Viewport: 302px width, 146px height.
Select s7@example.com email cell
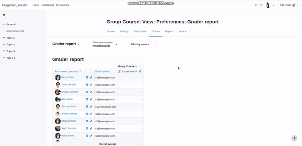coord(106,121)
